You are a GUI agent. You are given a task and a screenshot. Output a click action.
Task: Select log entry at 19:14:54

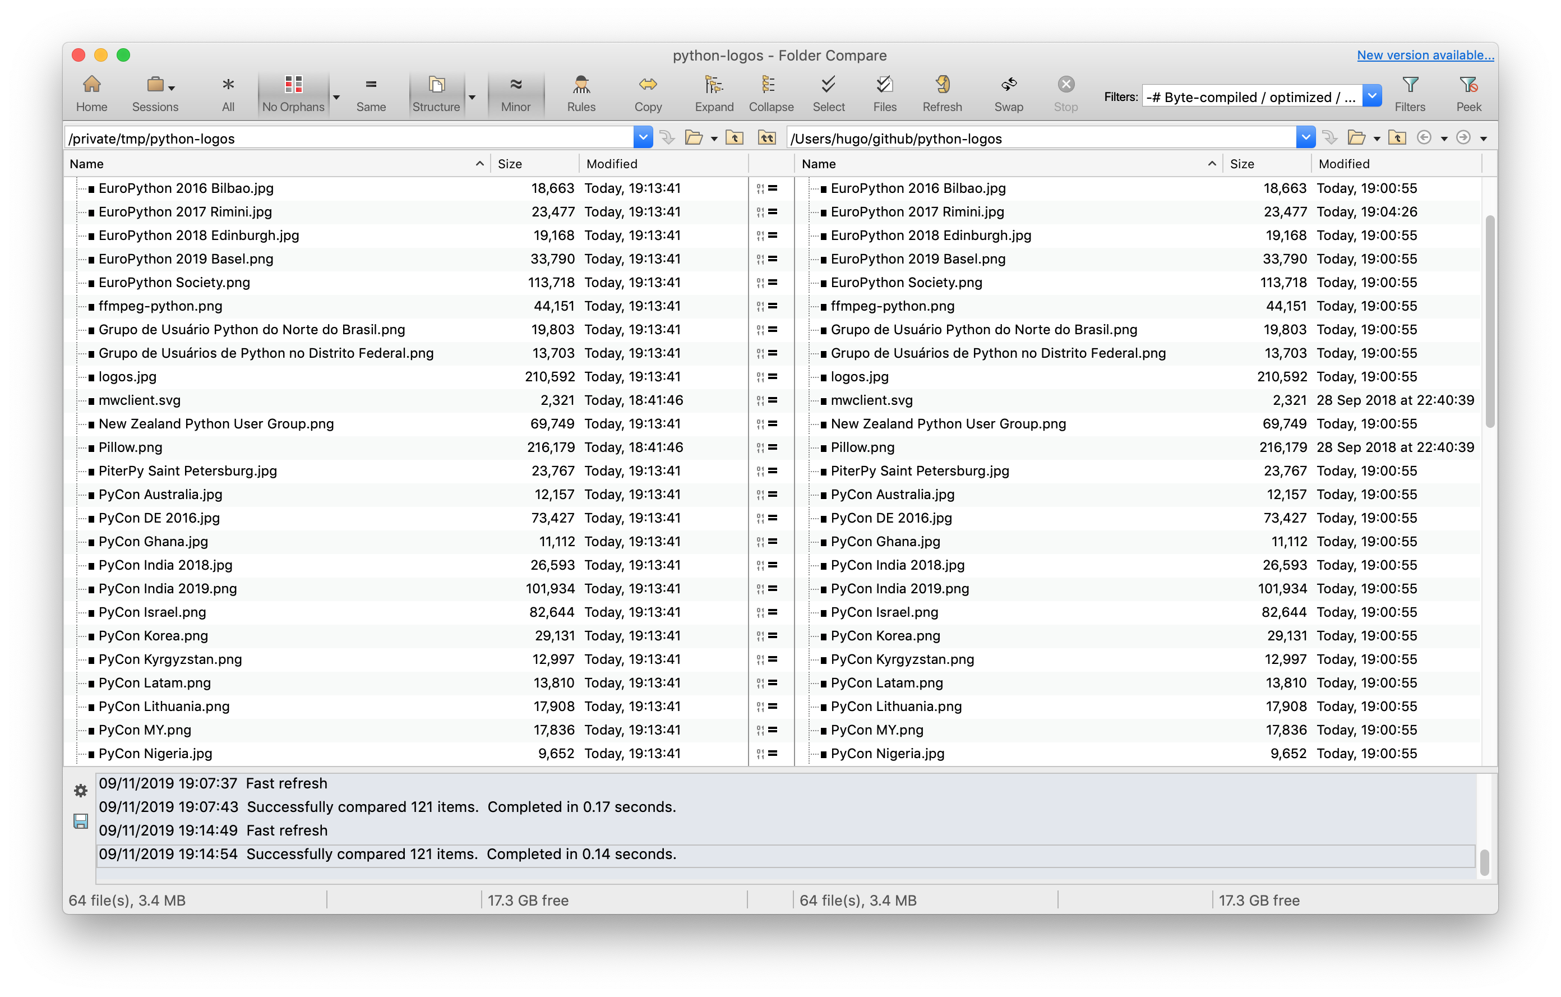tap(786, 855)
